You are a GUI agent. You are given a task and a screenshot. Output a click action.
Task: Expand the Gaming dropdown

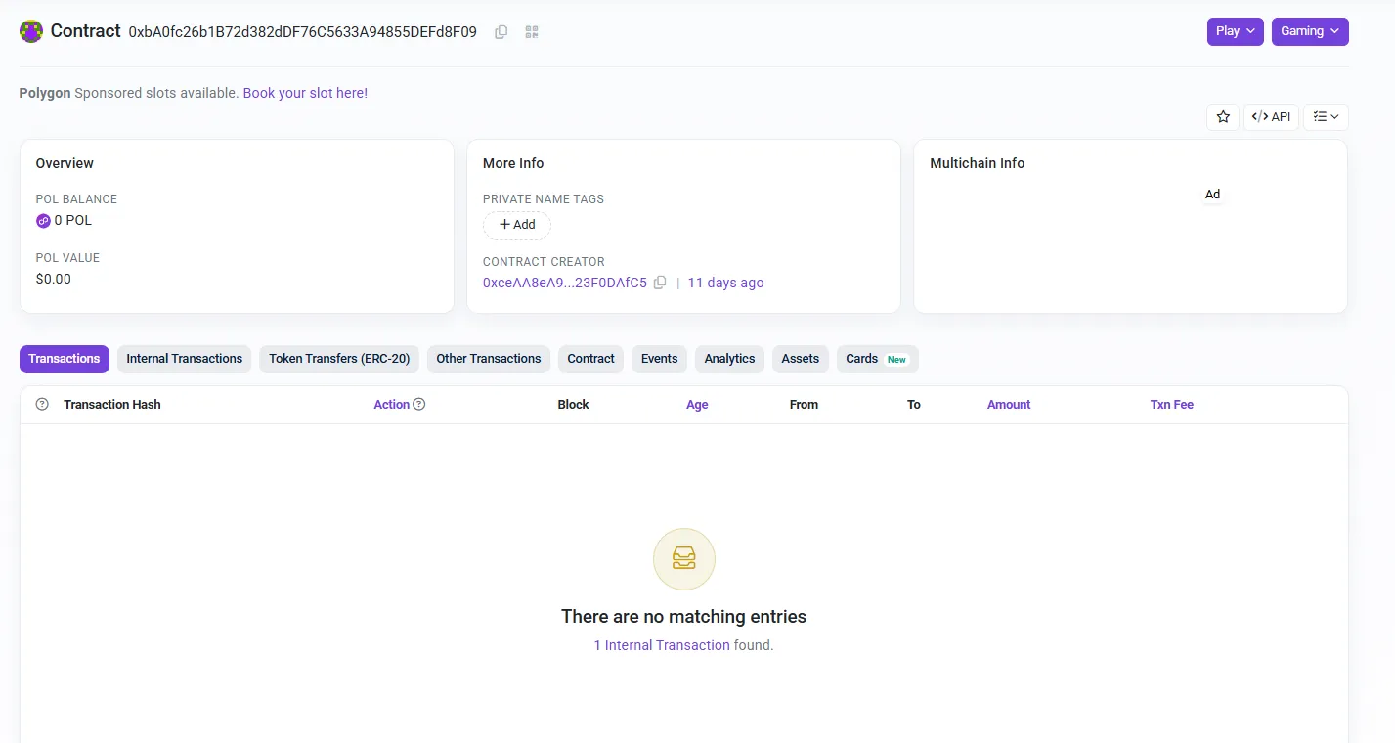pos(1310,31)
